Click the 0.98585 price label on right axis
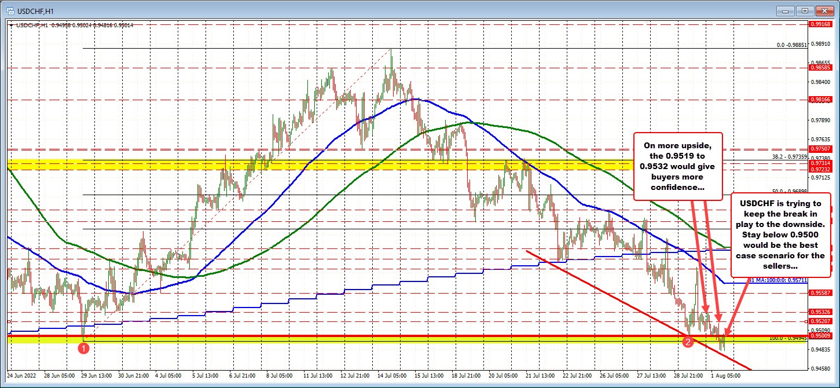840x388 pixels. tap(822, 68)
